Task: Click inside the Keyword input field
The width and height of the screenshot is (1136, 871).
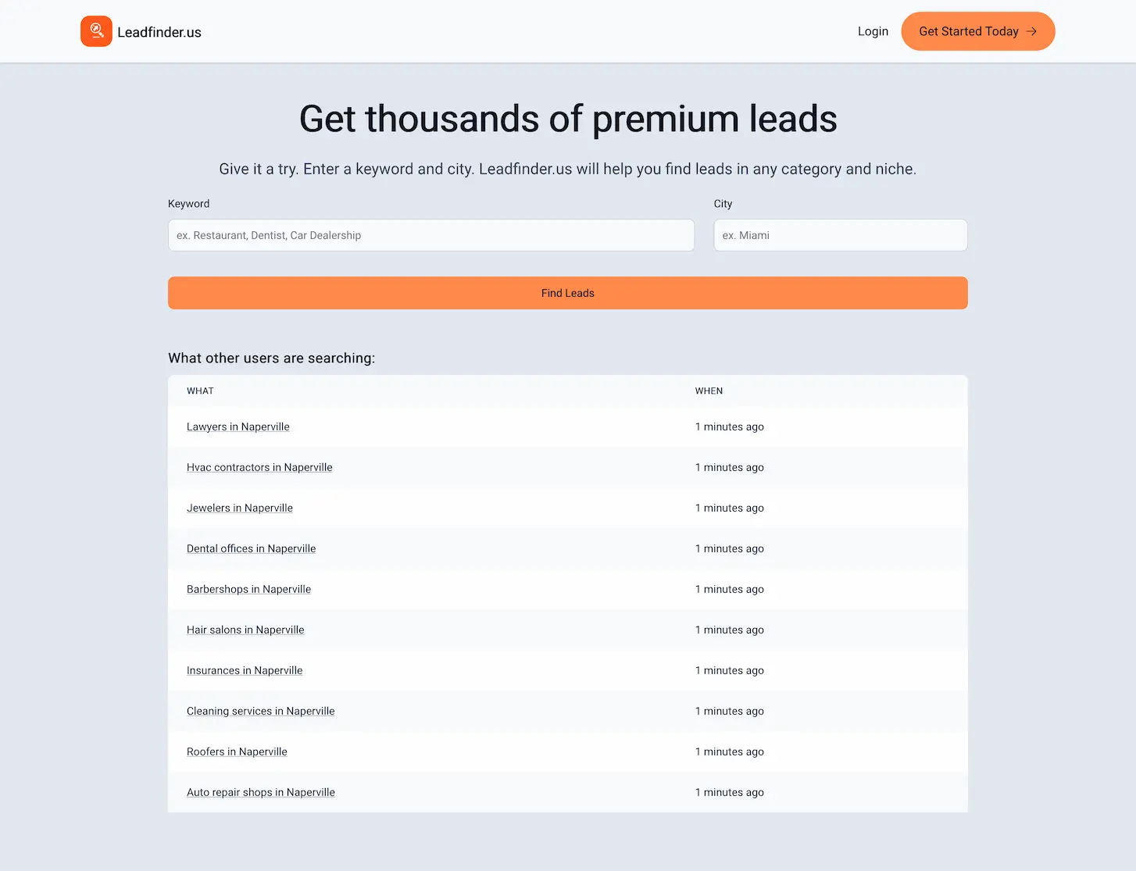Action: click(x=431, y=235)
